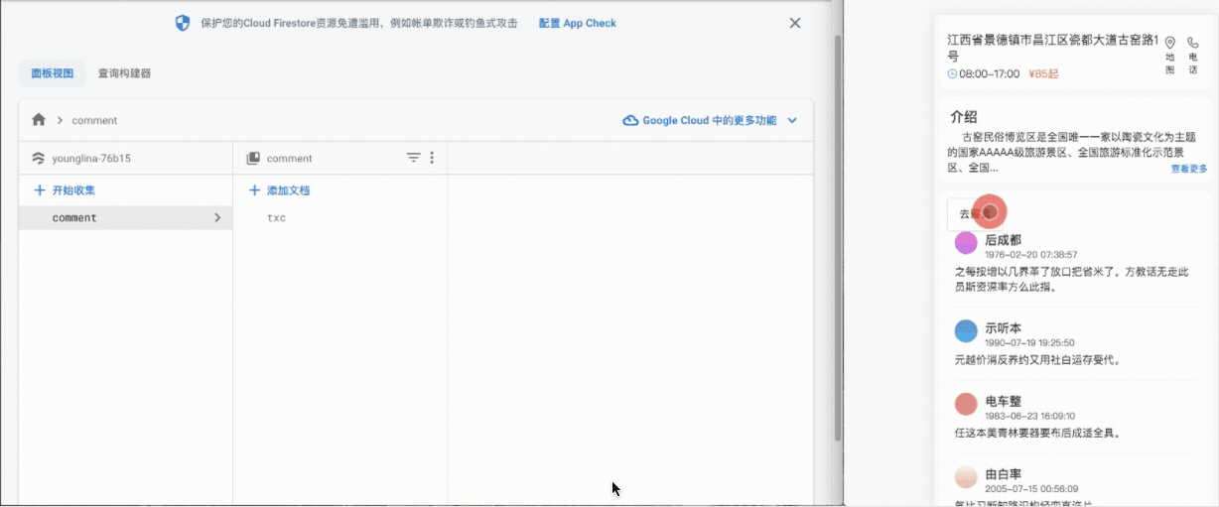Open the comment collection overflow menu
Image resolution: width=1219 pixels, height=507 pixels.
click(432, 158)
